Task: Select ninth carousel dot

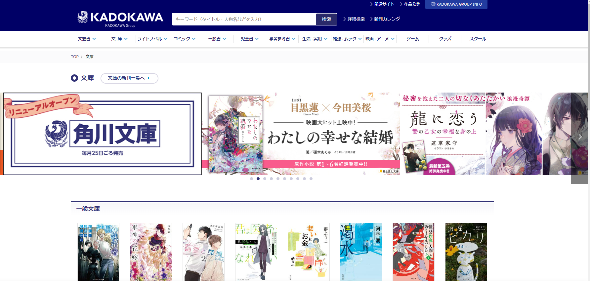Action: click(x=305, y=179)
